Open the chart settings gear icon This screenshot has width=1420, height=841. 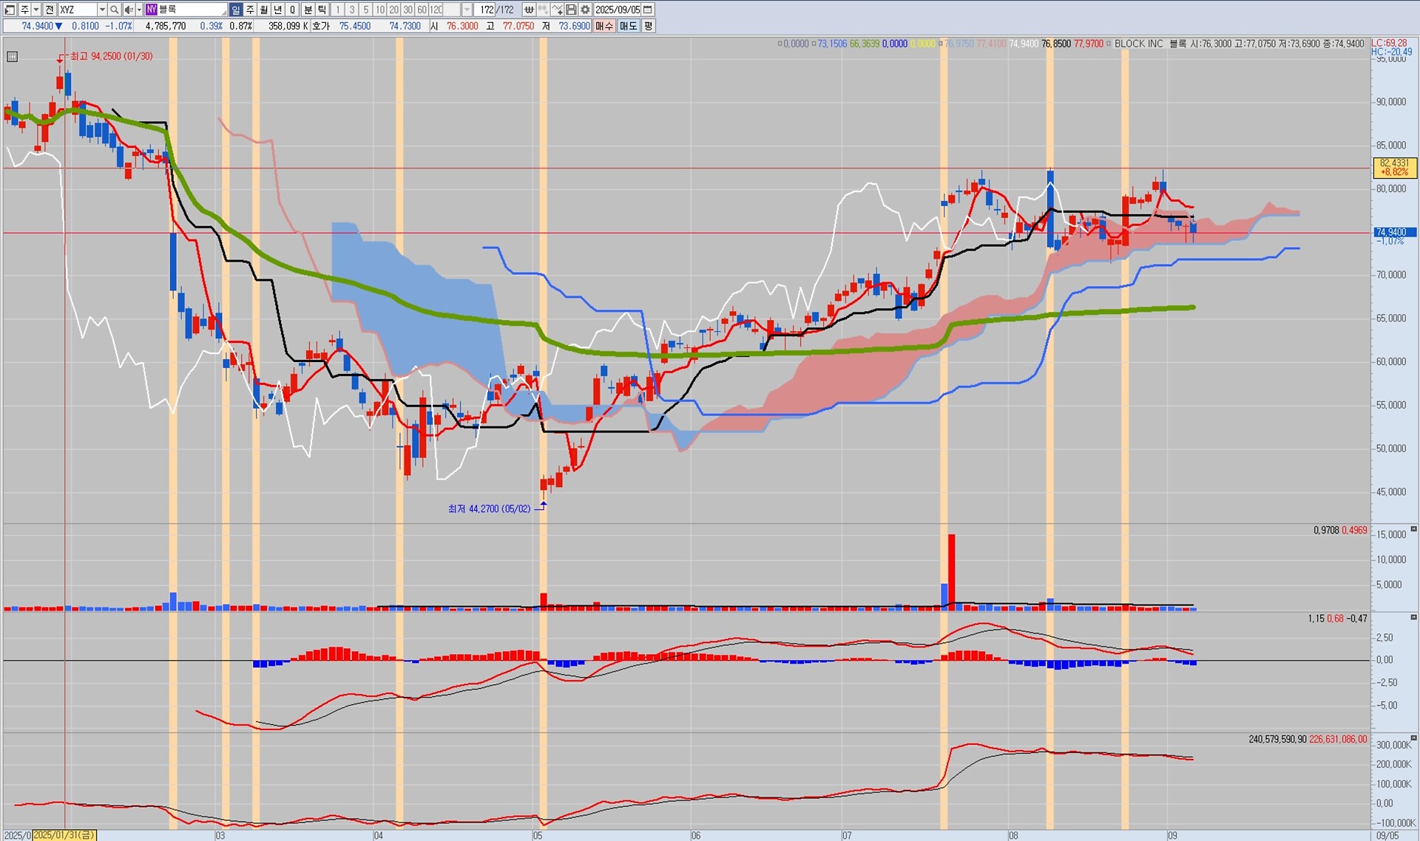click(x=585, y=10)
